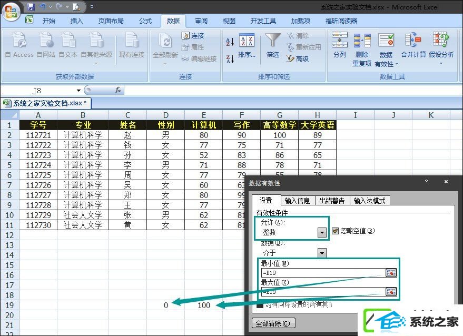Click the connections (连接) icon

pyautogui.click(x=193, y=36)
